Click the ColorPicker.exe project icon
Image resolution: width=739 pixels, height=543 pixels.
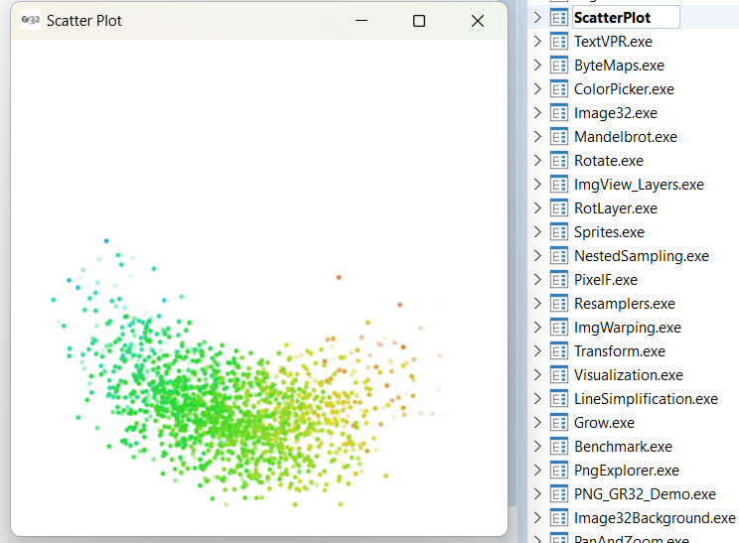(x=559, y=89)
